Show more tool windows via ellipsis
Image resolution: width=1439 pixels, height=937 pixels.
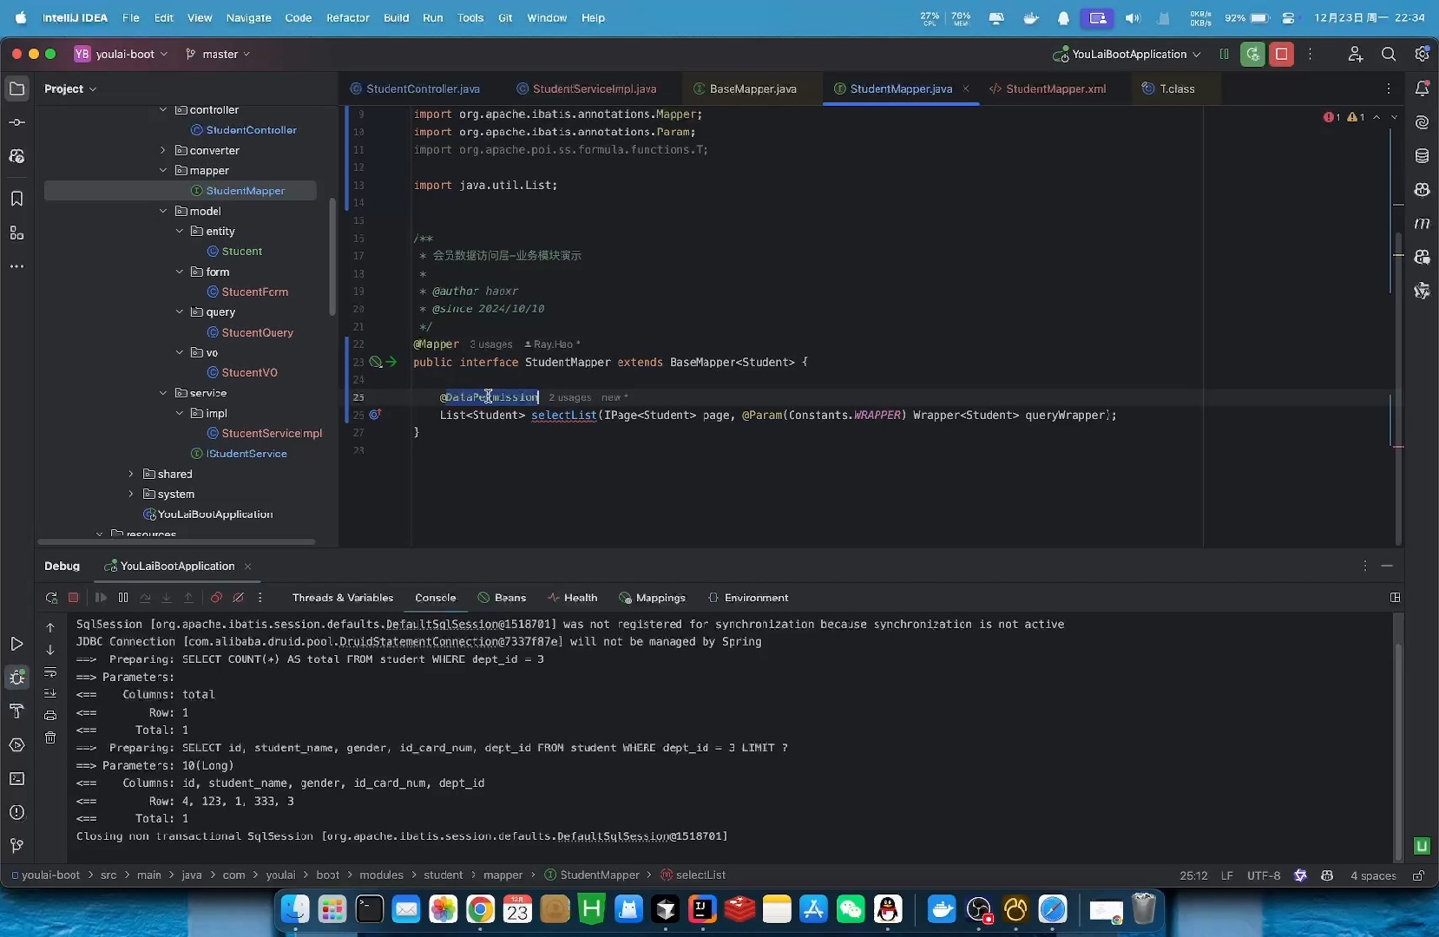(16, 266)
